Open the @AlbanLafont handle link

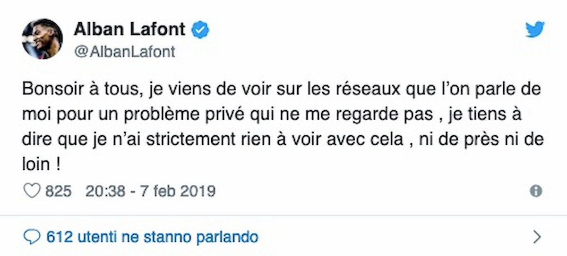point(124,51)
